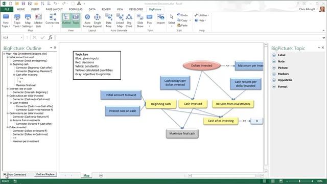Click the zoom in plus button
Viewport: 327px width, 184px height.
312,181
